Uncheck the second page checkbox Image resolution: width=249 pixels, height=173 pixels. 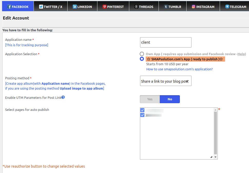point(142,115)
